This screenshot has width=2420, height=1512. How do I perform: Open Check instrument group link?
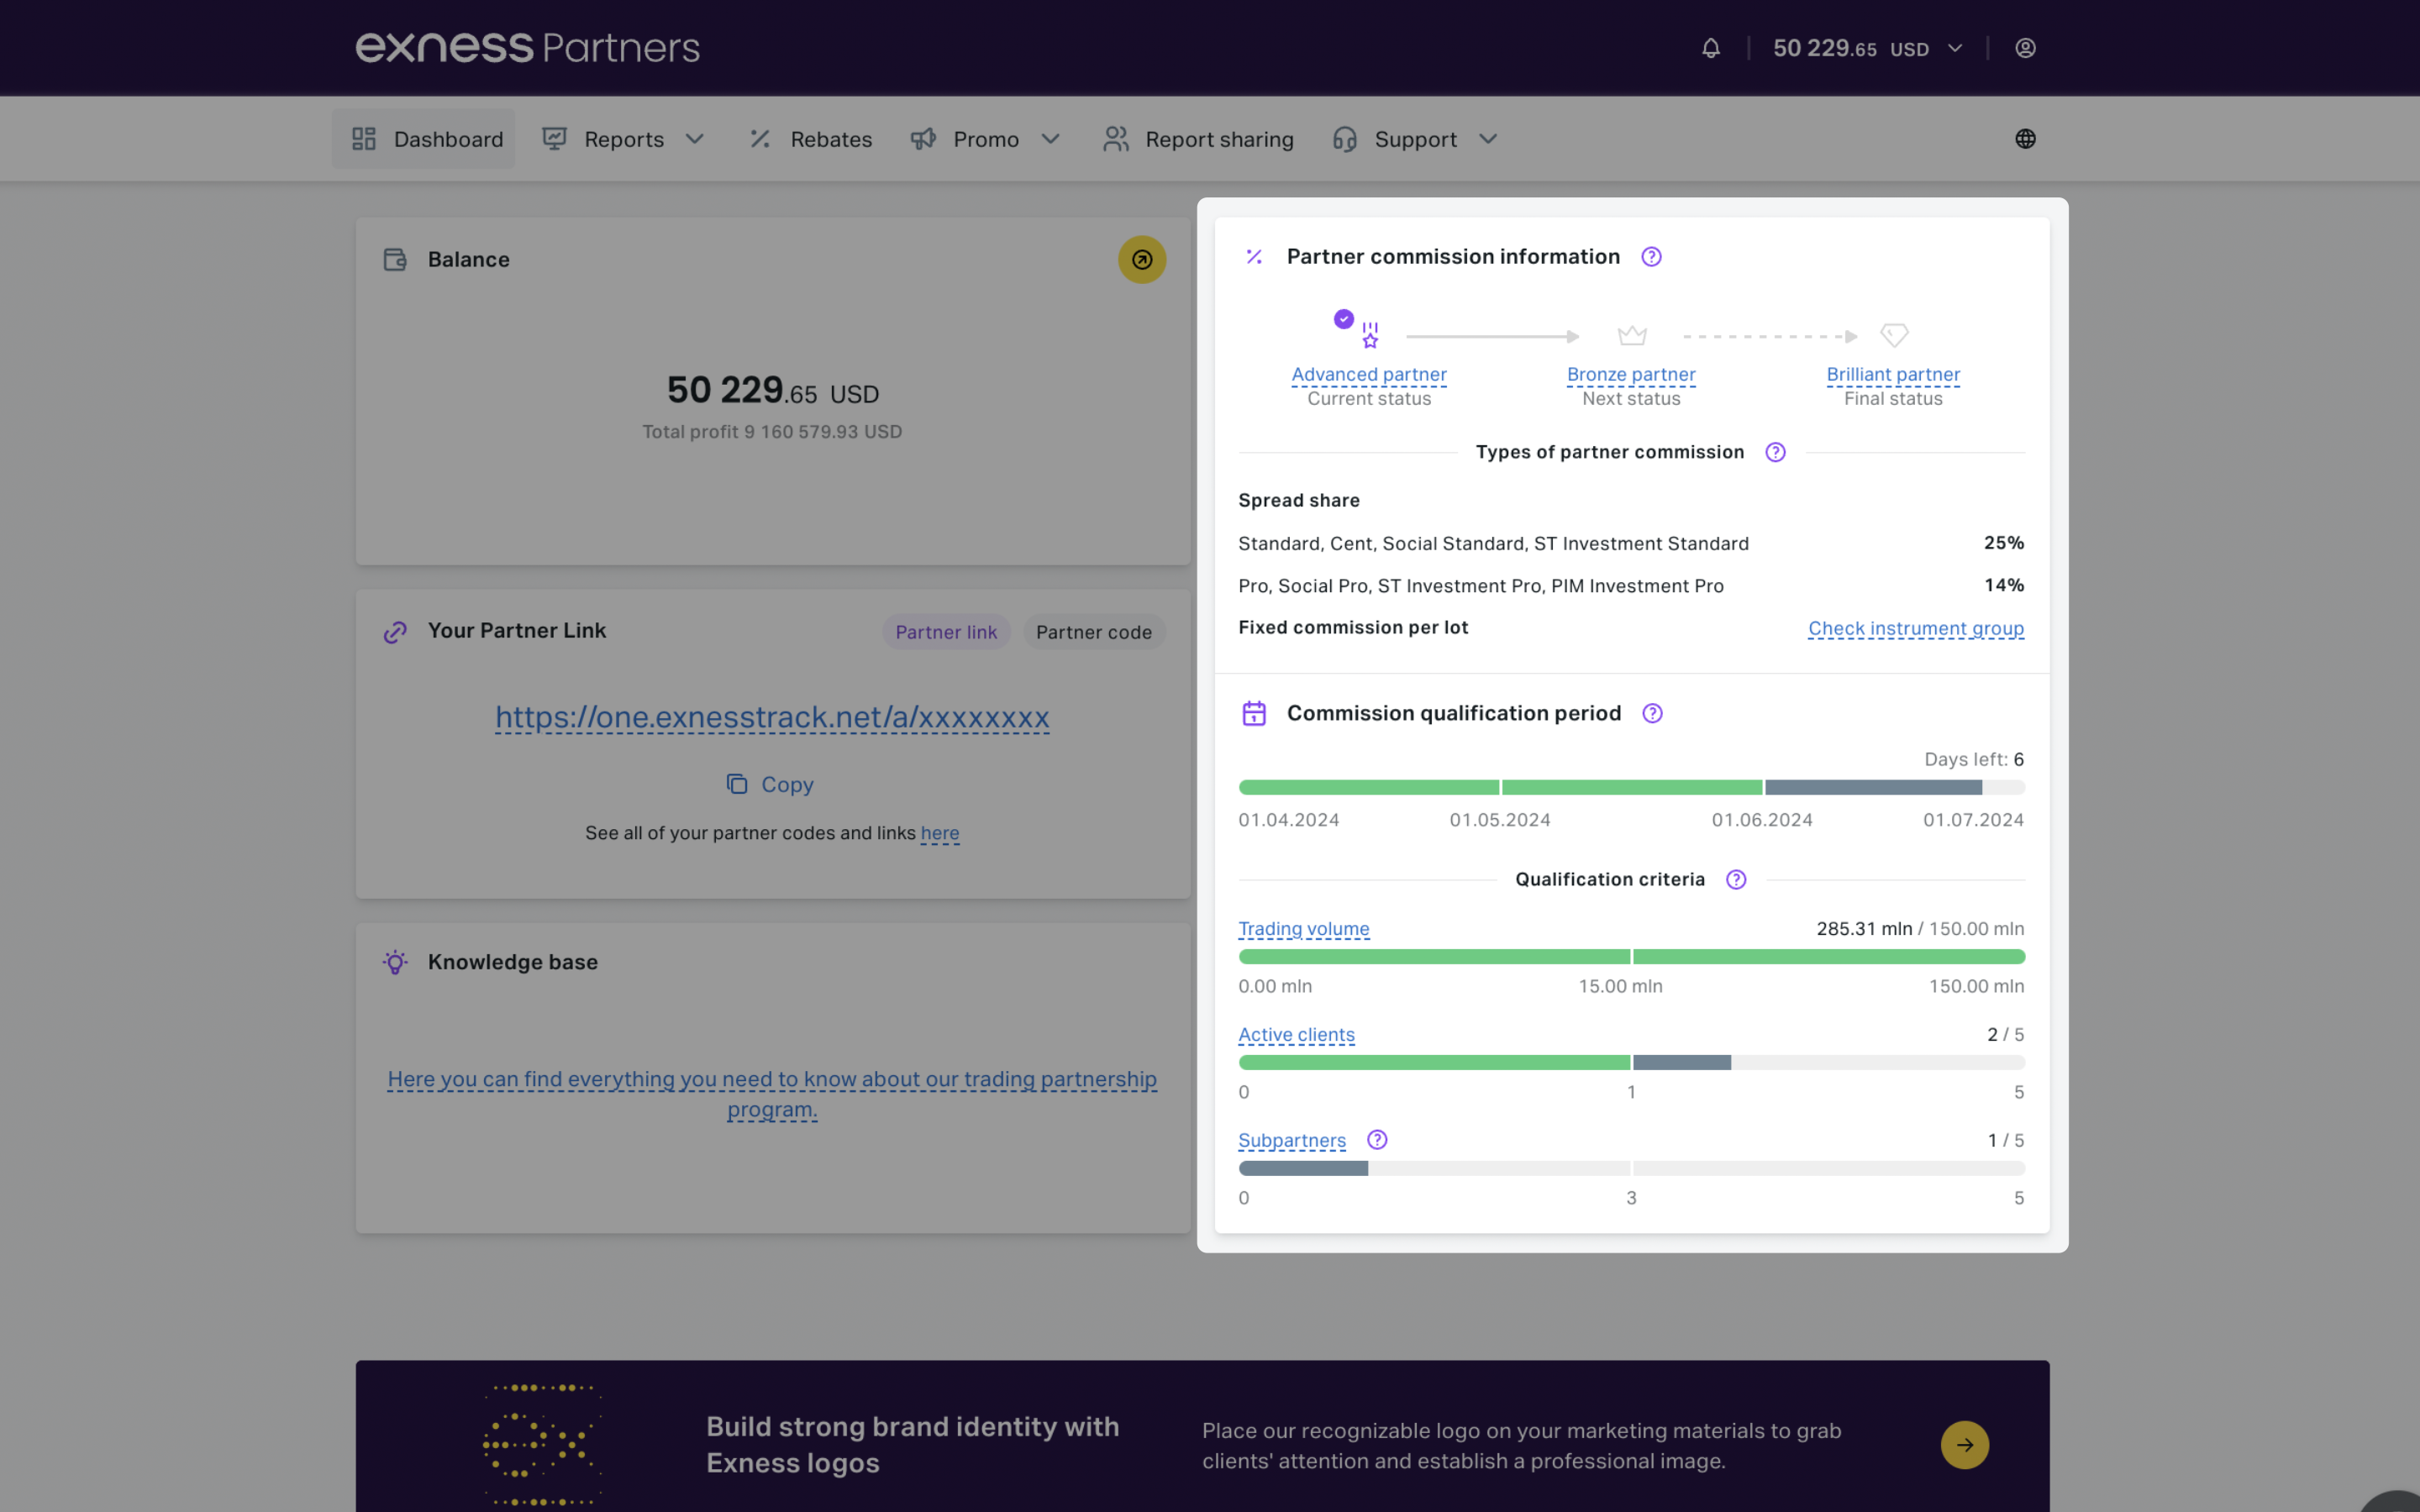[x=1915, y=628]
